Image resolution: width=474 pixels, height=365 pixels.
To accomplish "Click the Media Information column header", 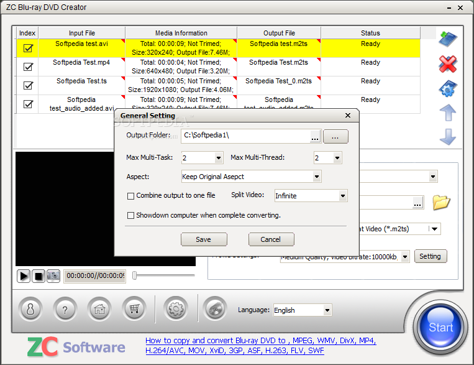I will pos(181,33).
